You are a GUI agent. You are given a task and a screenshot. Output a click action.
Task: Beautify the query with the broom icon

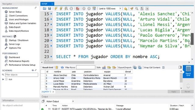click(x=132, y=9)
